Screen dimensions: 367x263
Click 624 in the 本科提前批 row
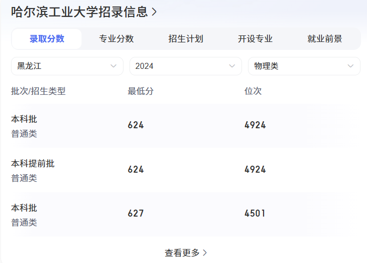click(136, 170)
